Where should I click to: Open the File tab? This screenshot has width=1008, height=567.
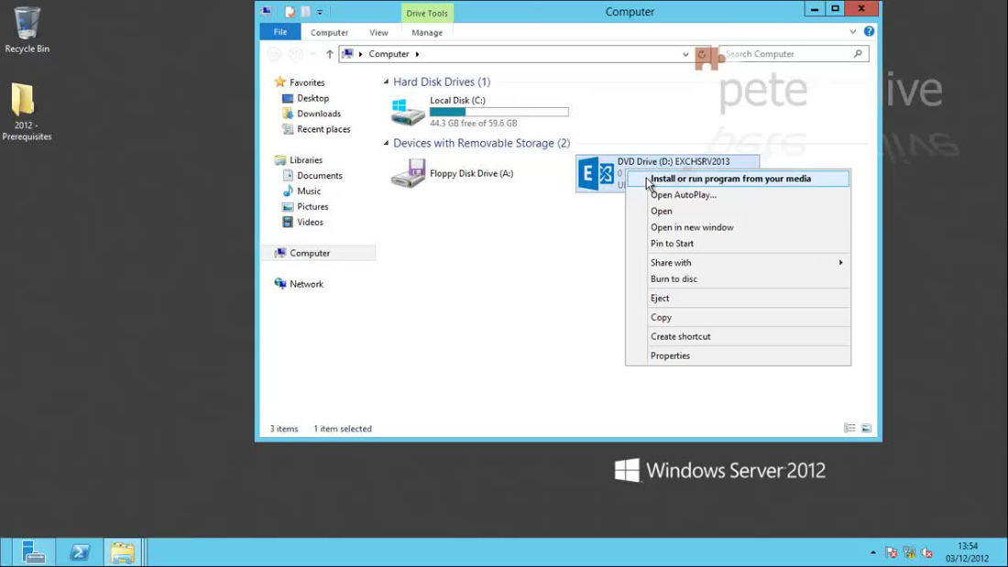(x=280, y=32)
